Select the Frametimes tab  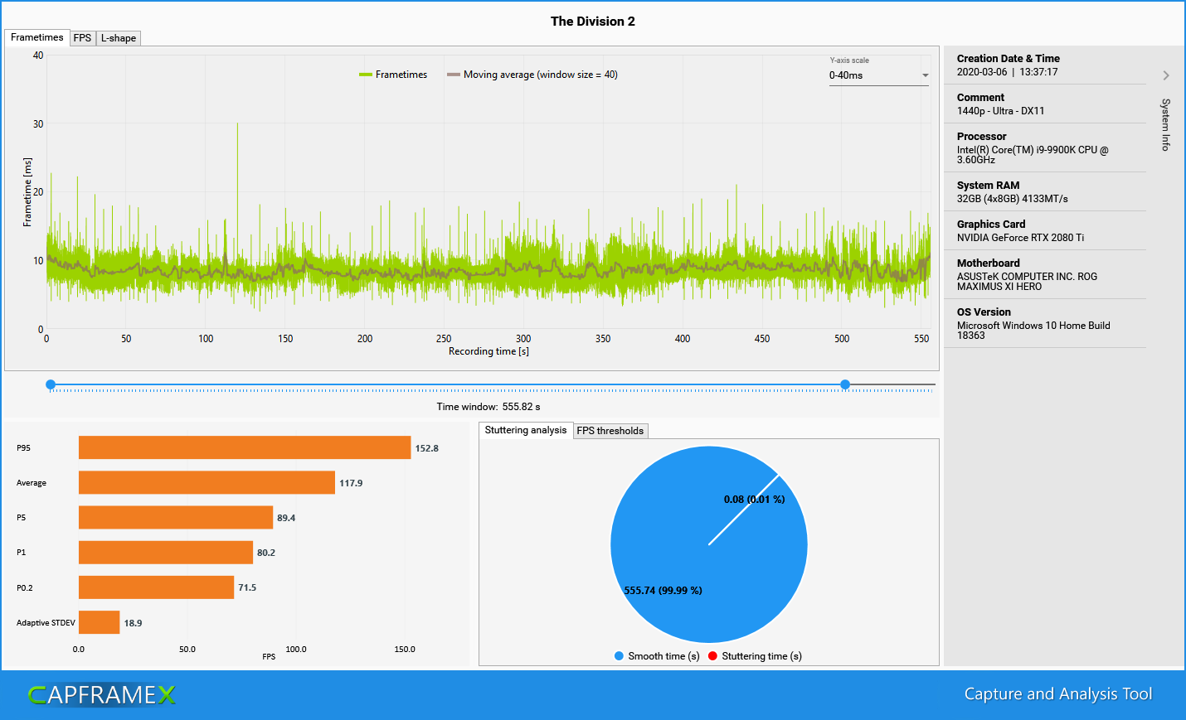coord(36,37)
